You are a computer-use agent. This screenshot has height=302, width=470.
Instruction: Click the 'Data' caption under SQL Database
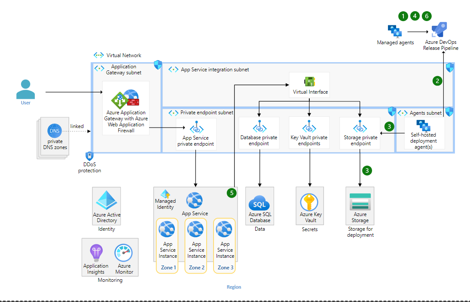pos(259,229)
